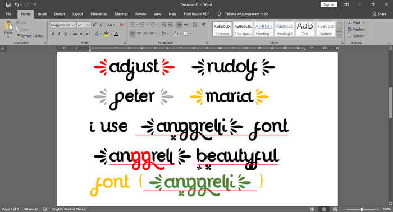393x212 pixels.
Task: Click the 48 words count in status bar
Action: tap(30, 209)
